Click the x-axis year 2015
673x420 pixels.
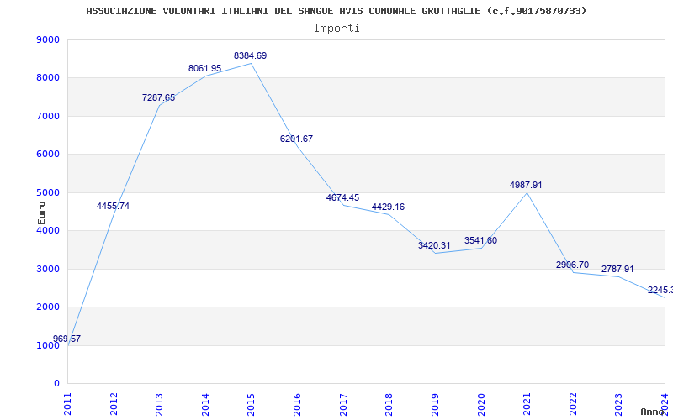click(251, 404)
